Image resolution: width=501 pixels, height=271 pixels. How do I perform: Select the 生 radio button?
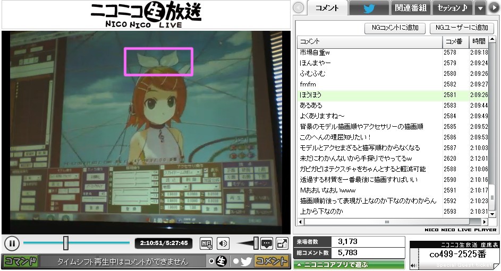211,261
